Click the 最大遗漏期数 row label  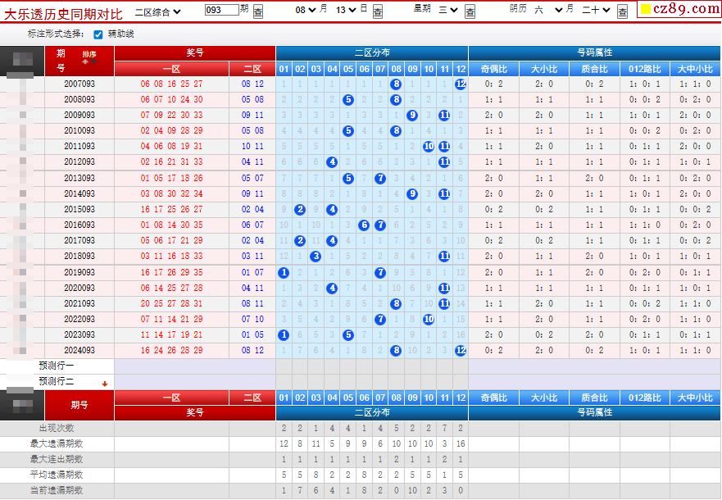click(x=57, y=443)
